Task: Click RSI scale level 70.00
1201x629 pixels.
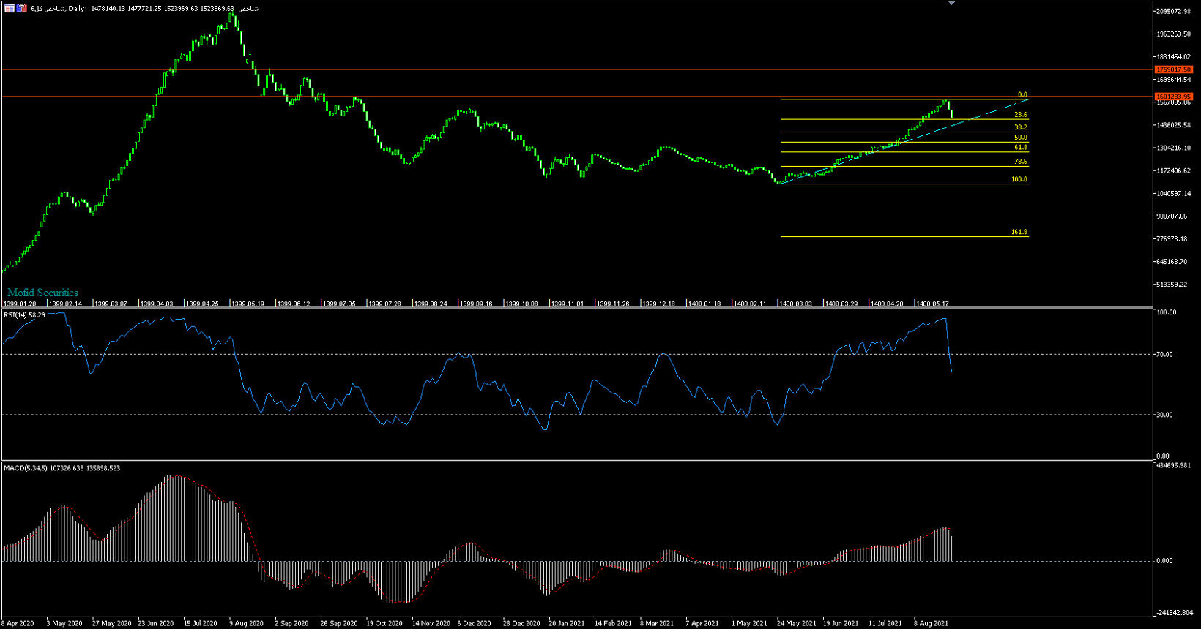Action: (1164, 354)
